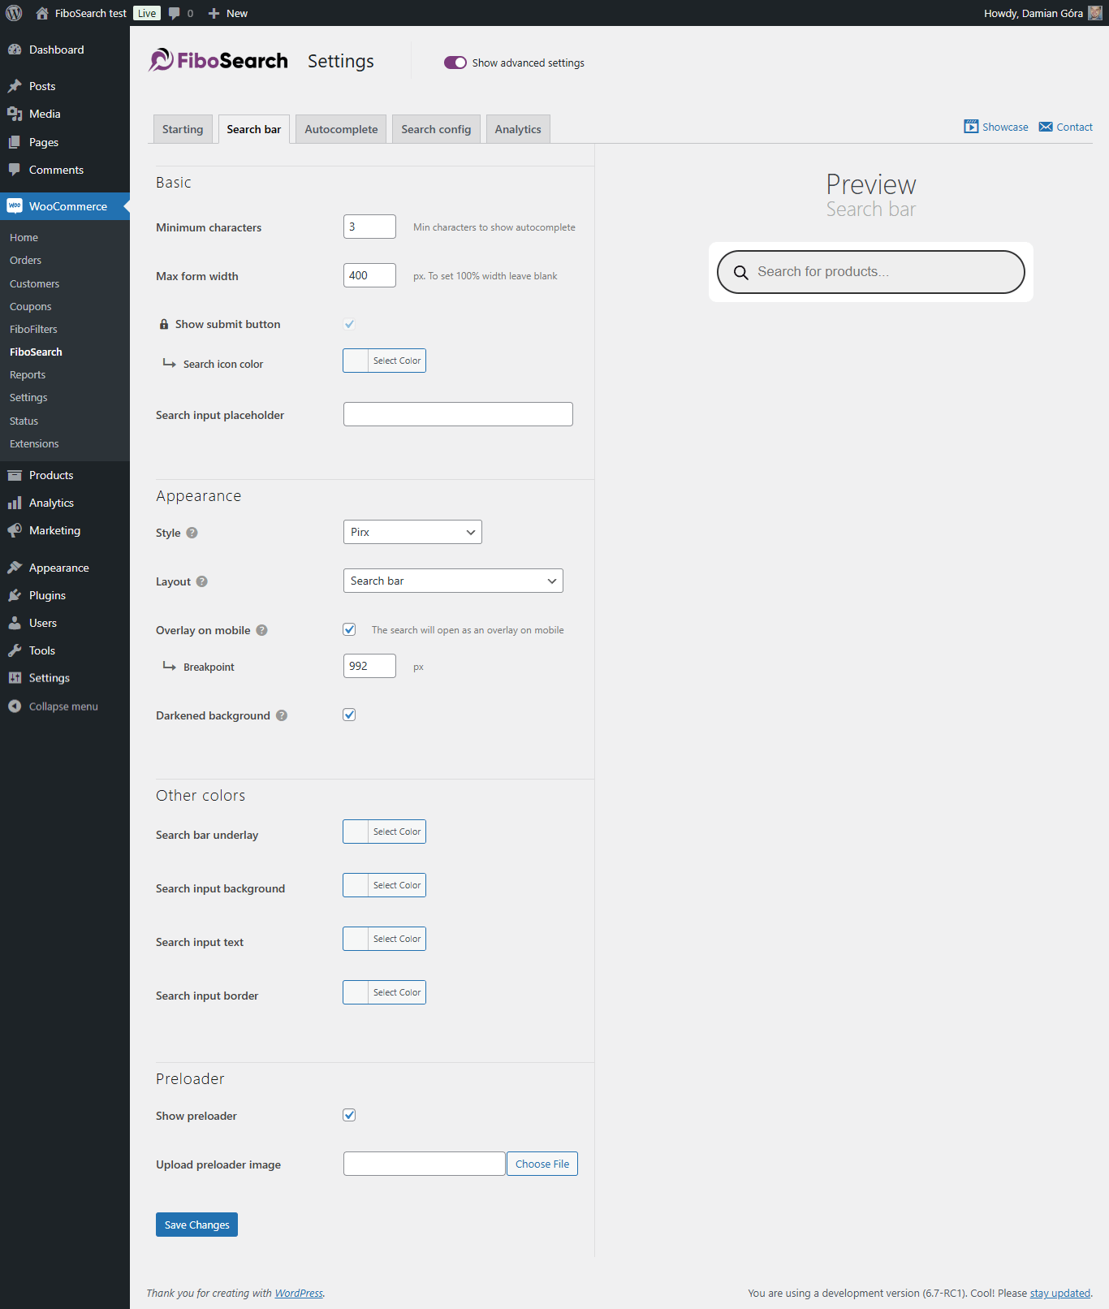Image resolution: width=1109 pixels, height=1309 pixels.
Task: Click the Max form width input field
Action: 369,275
